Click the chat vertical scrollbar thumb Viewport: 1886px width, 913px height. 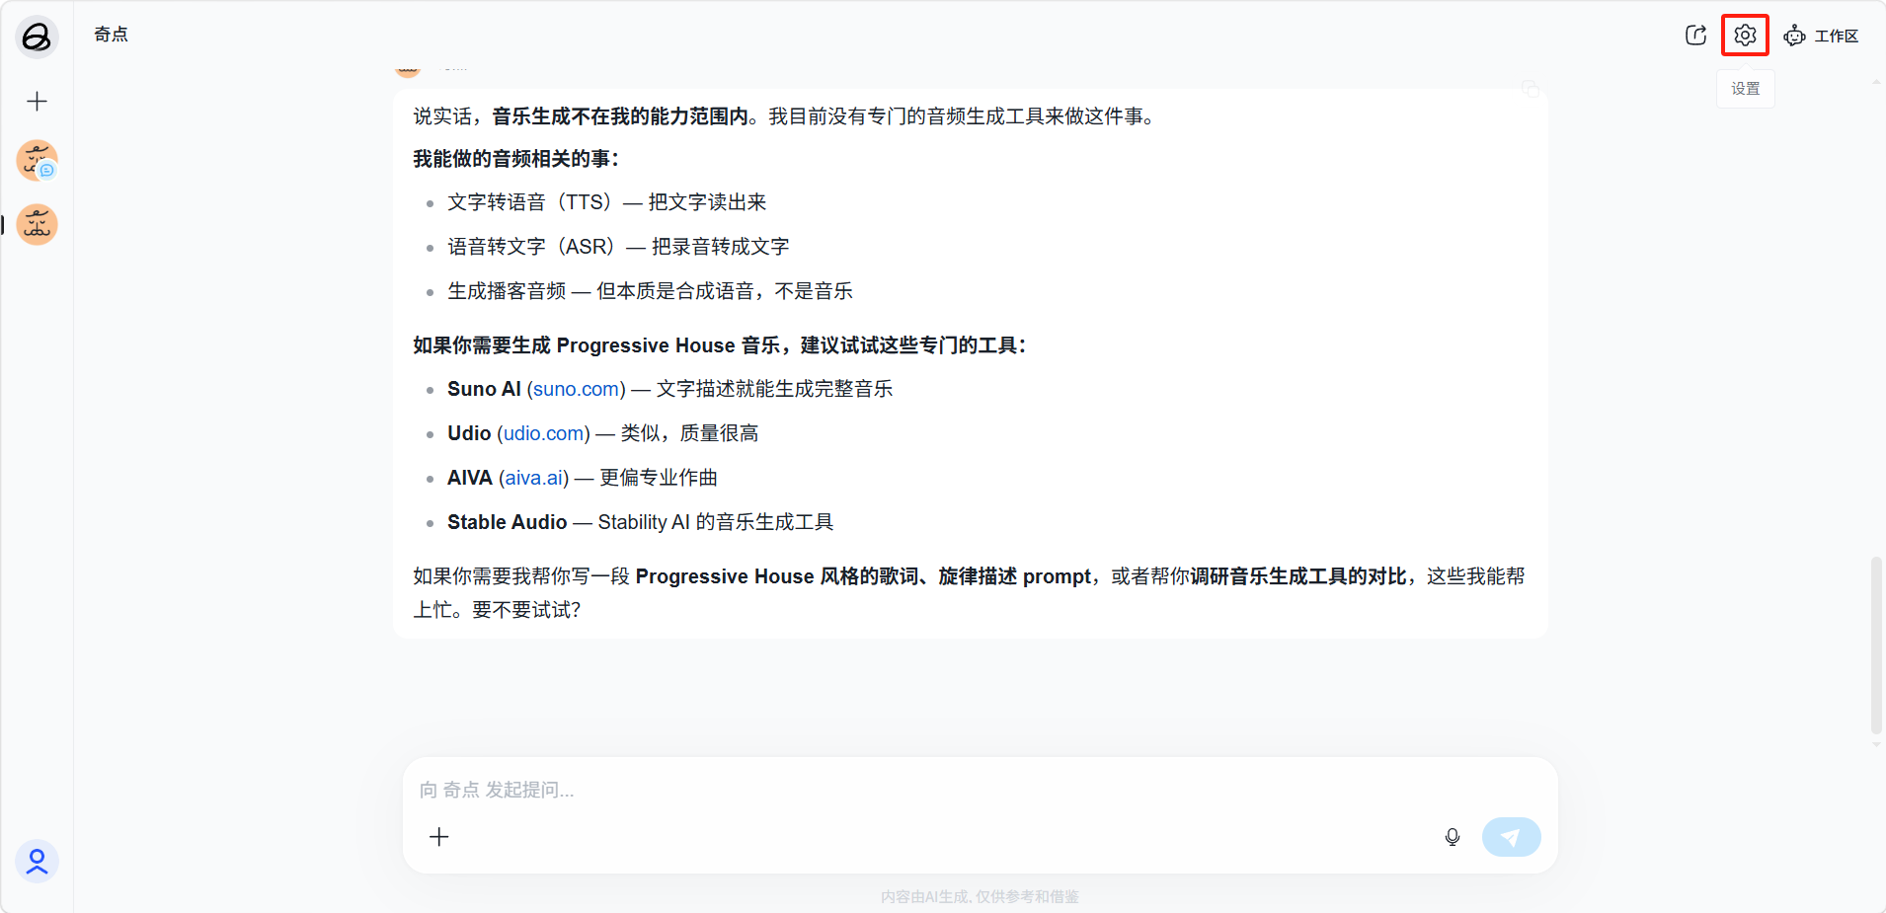point(1876,646)
